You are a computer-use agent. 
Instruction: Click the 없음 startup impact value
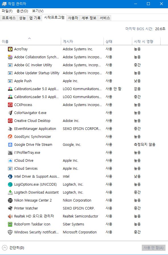(x=137, y=89)
